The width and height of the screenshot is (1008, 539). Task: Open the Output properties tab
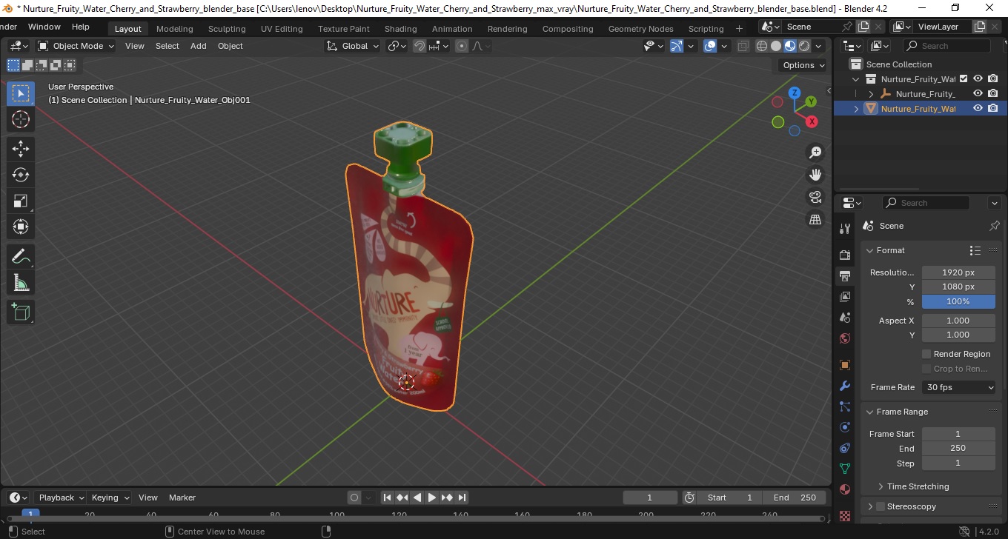(845, 276)
